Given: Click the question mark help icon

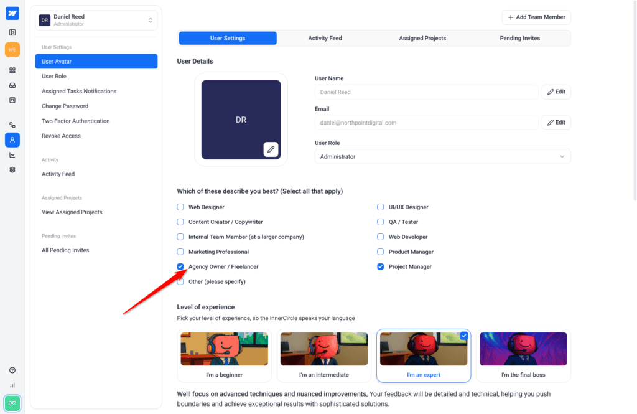Looking at the screenshot, I should tap(12, 370).
